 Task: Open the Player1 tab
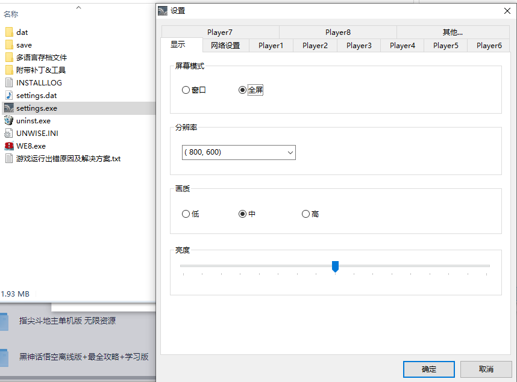click(271, 46)
